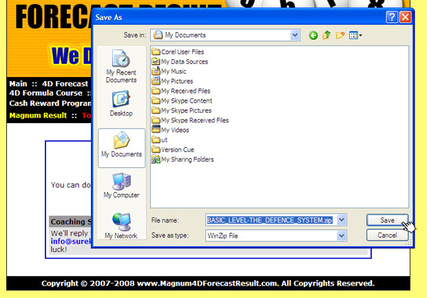Open My Recent Documents location
427x298 pixels.
(121, 66)
